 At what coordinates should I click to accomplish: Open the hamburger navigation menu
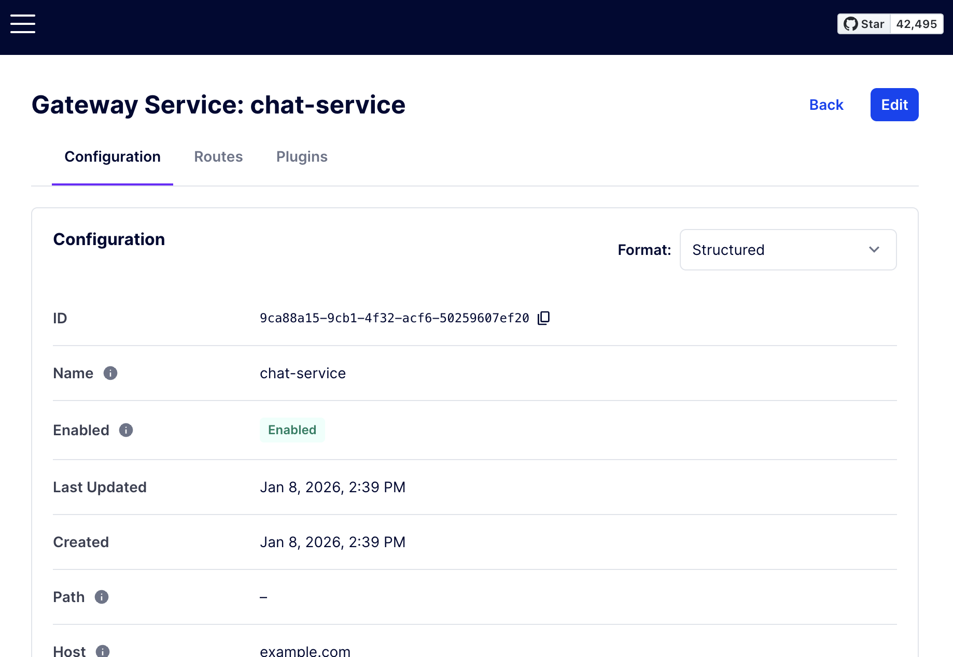pyautogui.click(x=23, y=24)
